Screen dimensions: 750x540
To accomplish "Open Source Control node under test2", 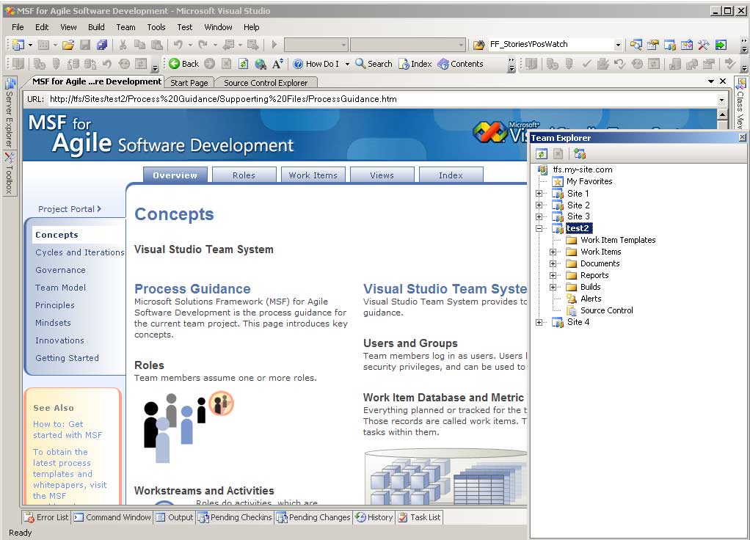I will point(606,310).
